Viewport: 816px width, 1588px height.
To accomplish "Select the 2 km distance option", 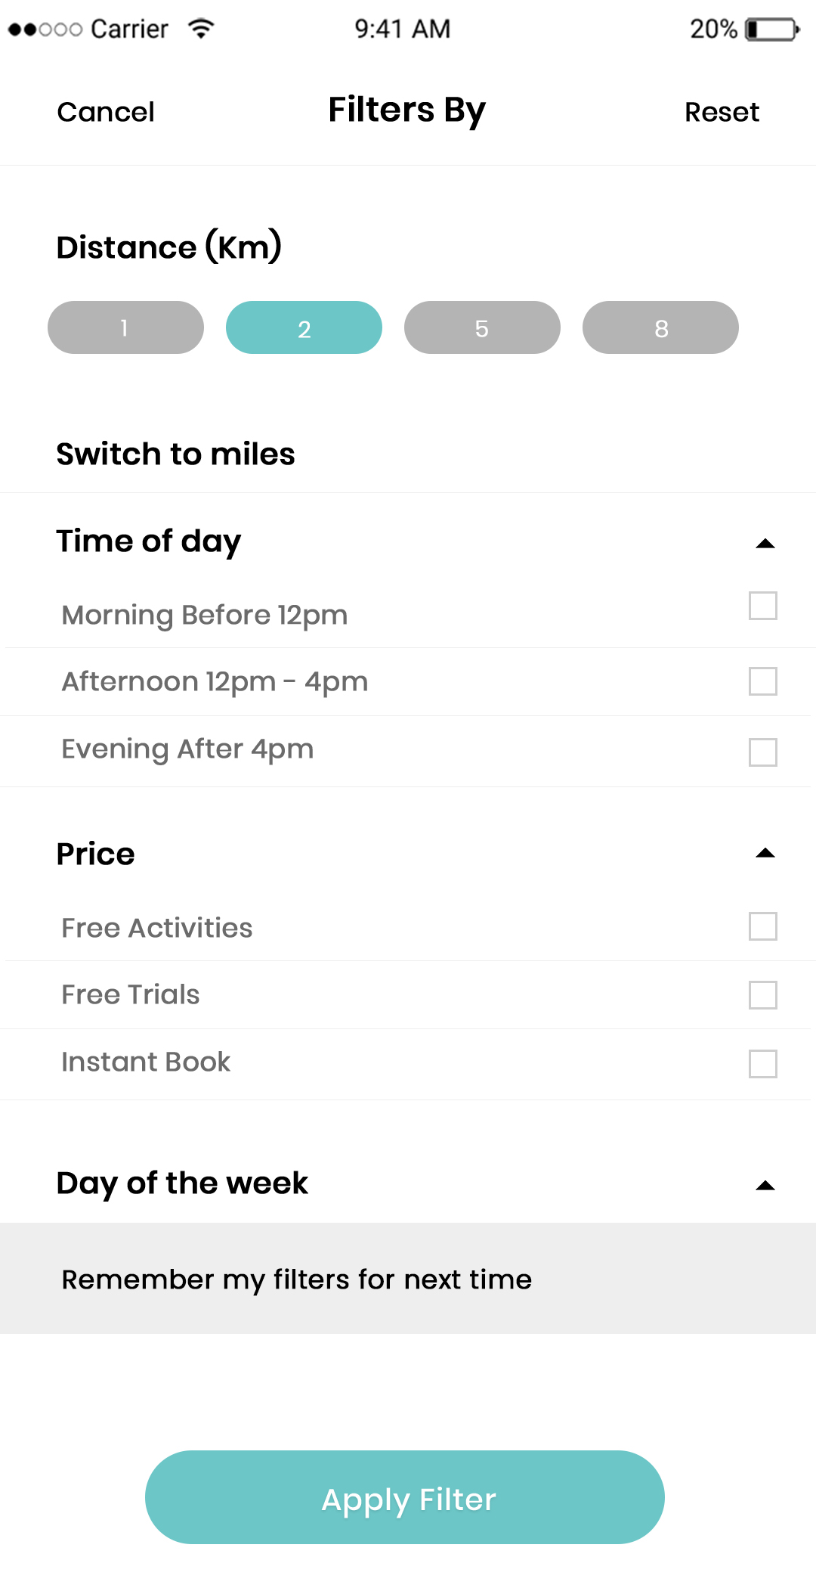I will click(304, 327).
